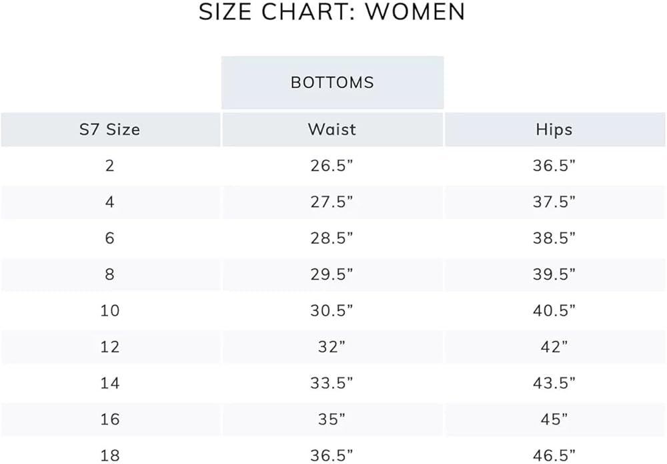Select the 35" waist cell

pyautogui.click(x=332, y=419)
